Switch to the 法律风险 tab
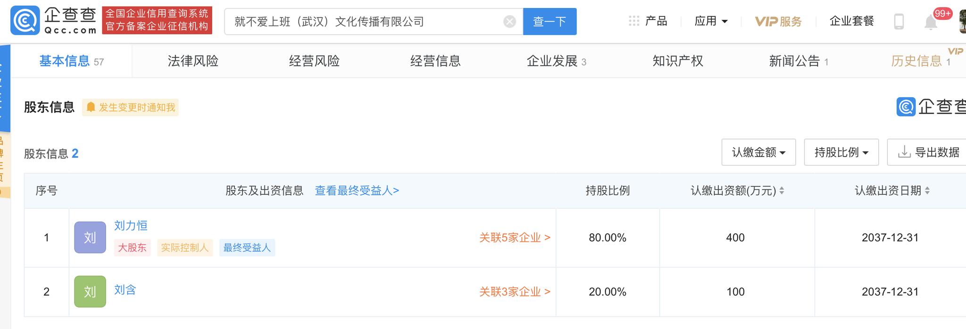Image resolution: width=966 pixels, height=329 pixels. (193, 61)
